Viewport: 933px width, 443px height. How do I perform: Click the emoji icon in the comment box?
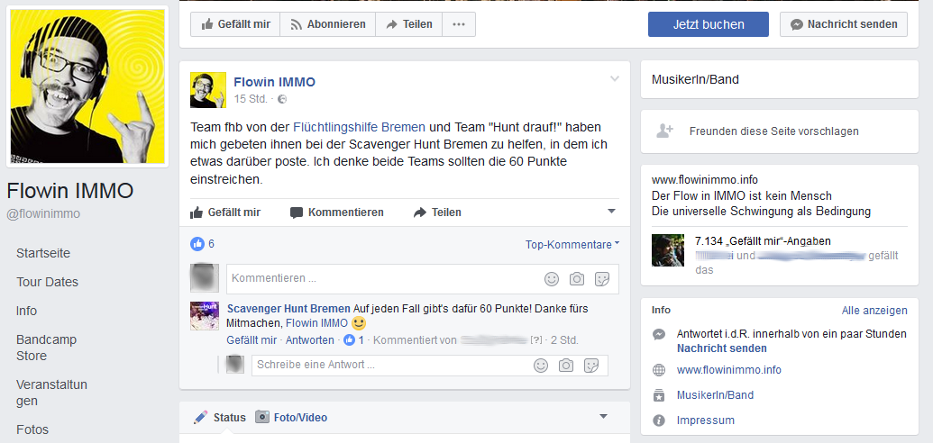[x=552, y=279]
